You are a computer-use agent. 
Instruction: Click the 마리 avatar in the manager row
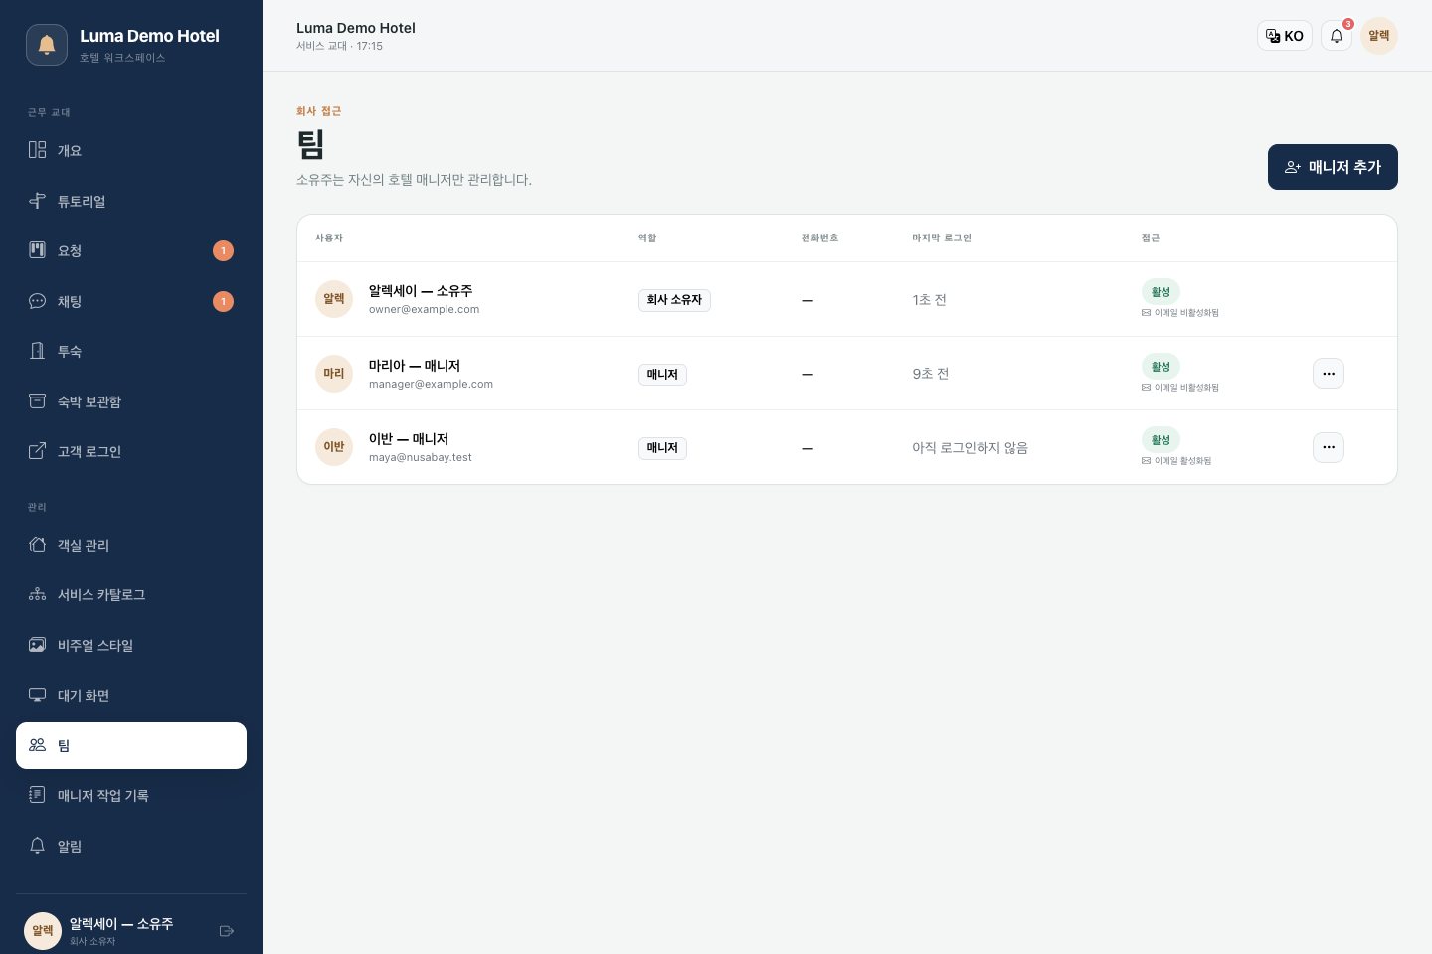(334, 374)
